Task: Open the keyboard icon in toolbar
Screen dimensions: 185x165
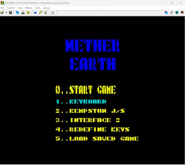Action: coord(23,12)
